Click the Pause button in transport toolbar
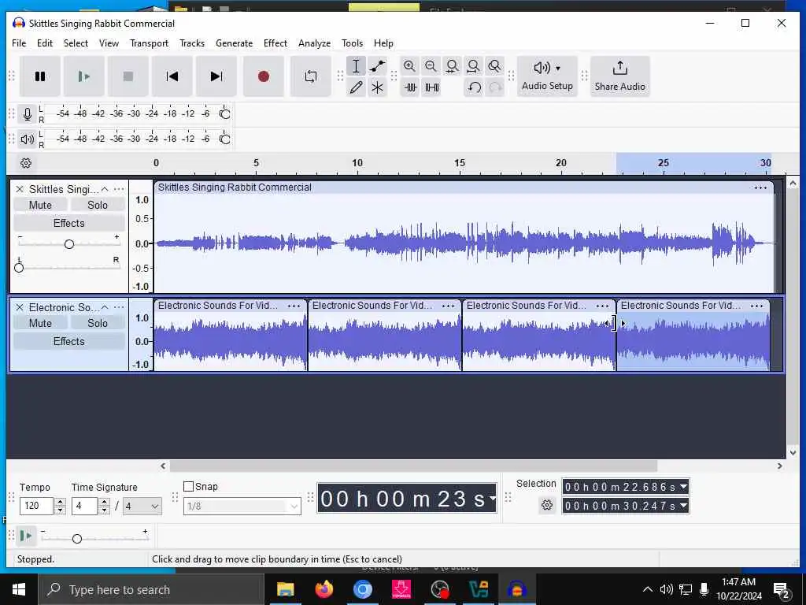 click(x=40, y=76)
